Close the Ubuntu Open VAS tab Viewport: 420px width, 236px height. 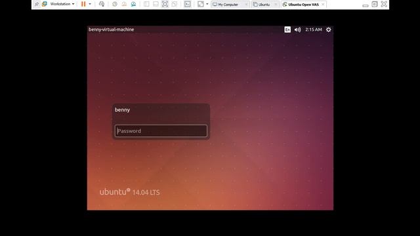pyautogui.click(x=323, y=5)
